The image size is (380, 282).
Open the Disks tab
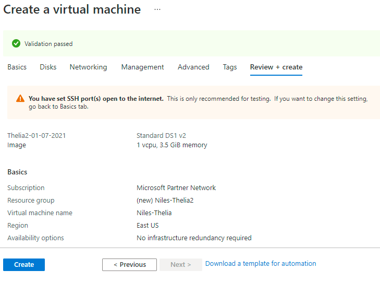pos(48,67)
